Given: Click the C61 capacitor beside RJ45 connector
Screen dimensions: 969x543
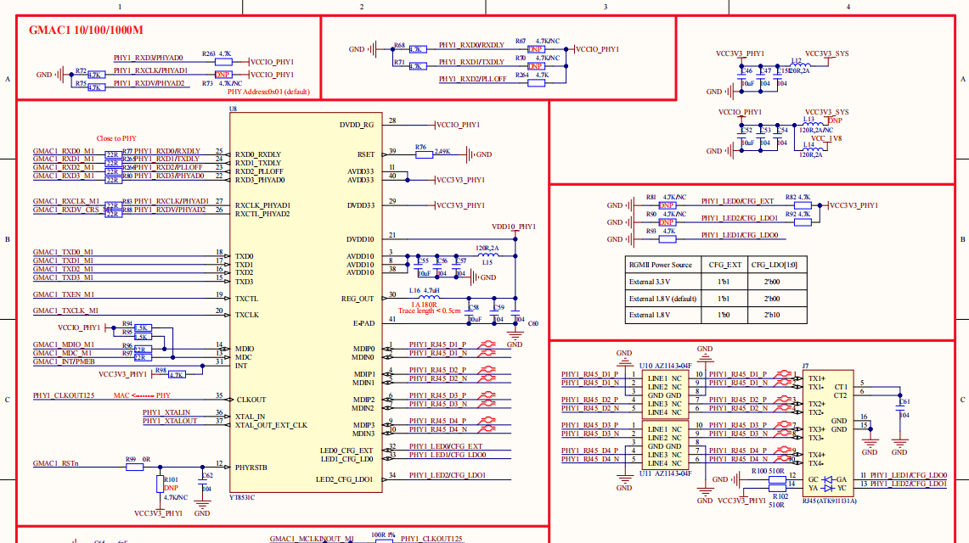Looking at the screenshot, I should coord(899,407).
